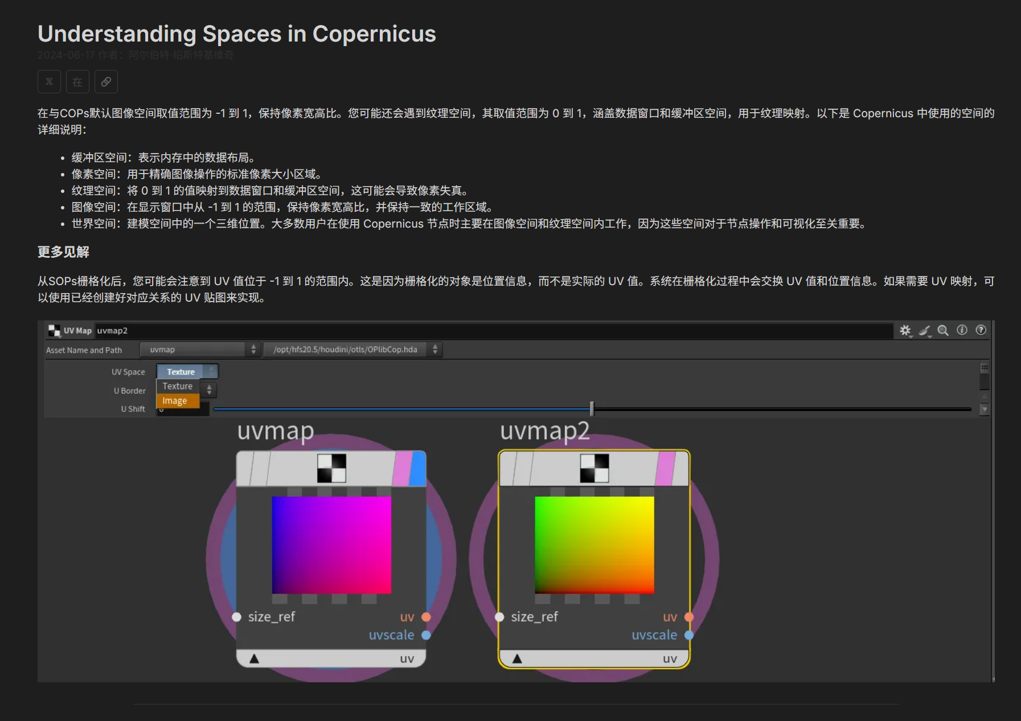Click the uvmap2 node name field
The image size is (1021, 721).
coord(493,331)
